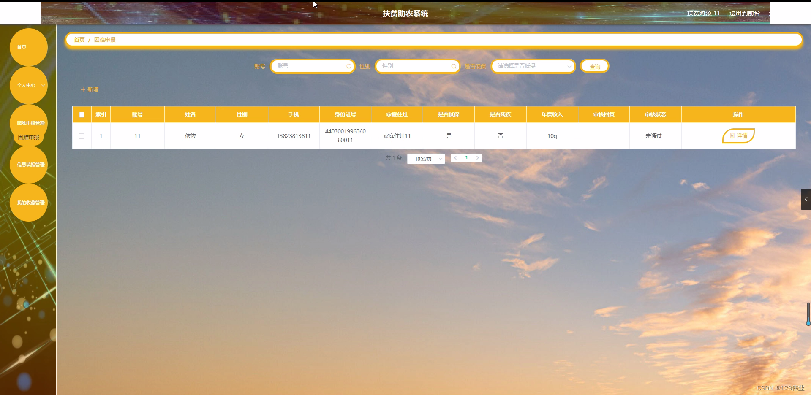Click the 困难申报管理 sidebar icon
Screen dimensions: 811x395
(x=28, y=124)
